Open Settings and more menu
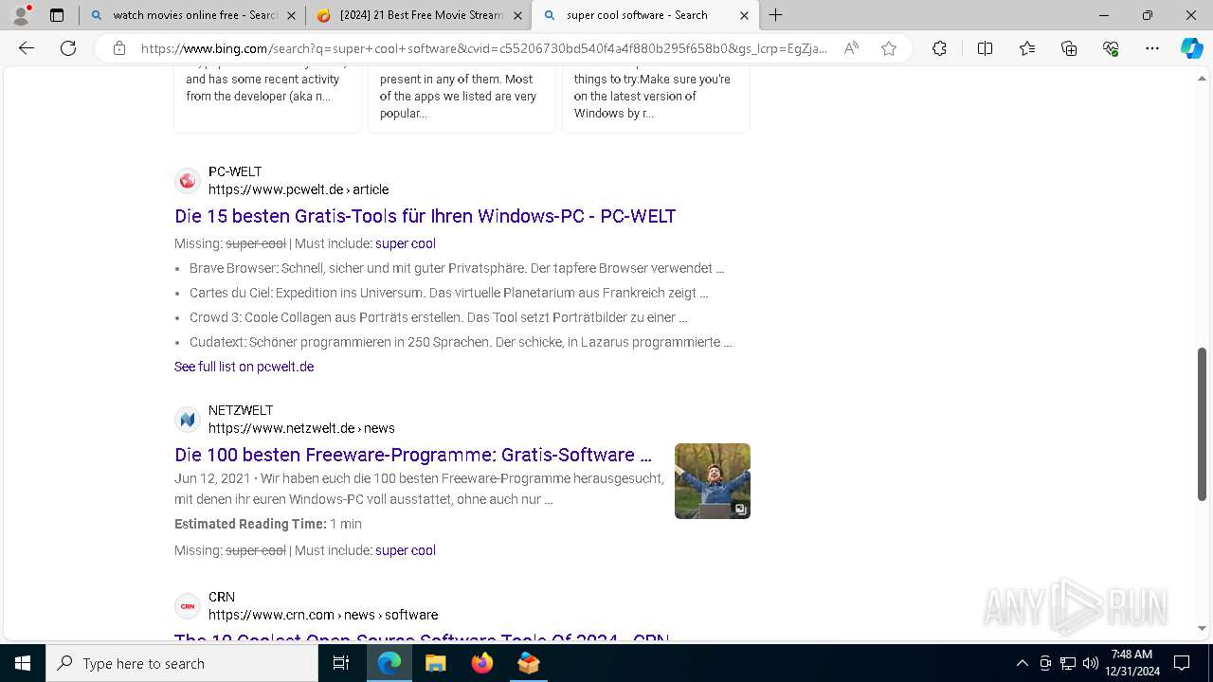The width and height of the screenshot is (1213, 682). (x=1152, y=48)
